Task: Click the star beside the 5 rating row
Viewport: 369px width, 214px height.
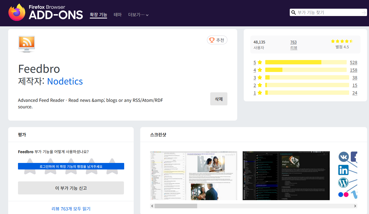Action: [260, 62]
